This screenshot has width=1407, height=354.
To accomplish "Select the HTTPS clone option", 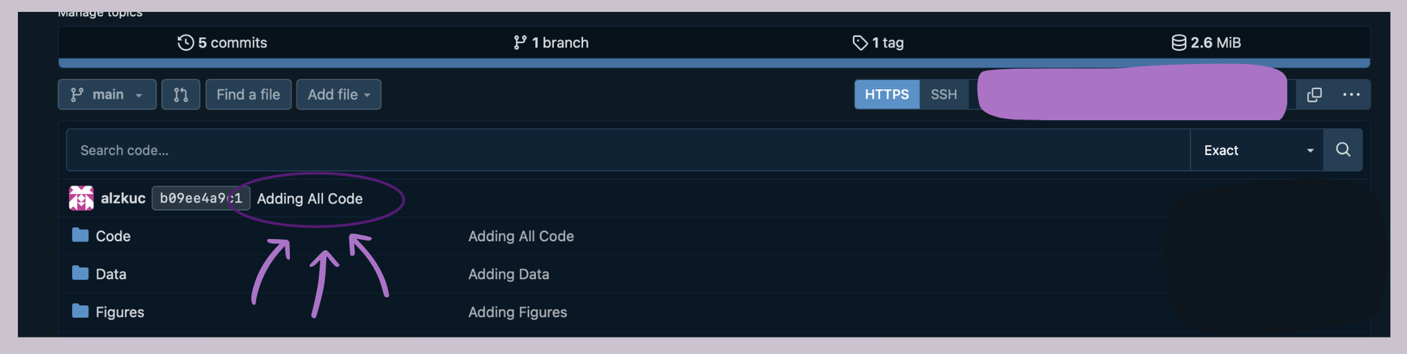I will coord(887,94).
